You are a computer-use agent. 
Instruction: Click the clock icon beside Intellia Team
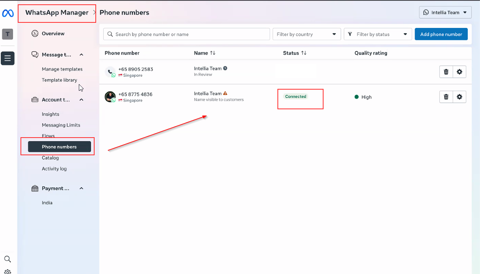pos(225,68)
